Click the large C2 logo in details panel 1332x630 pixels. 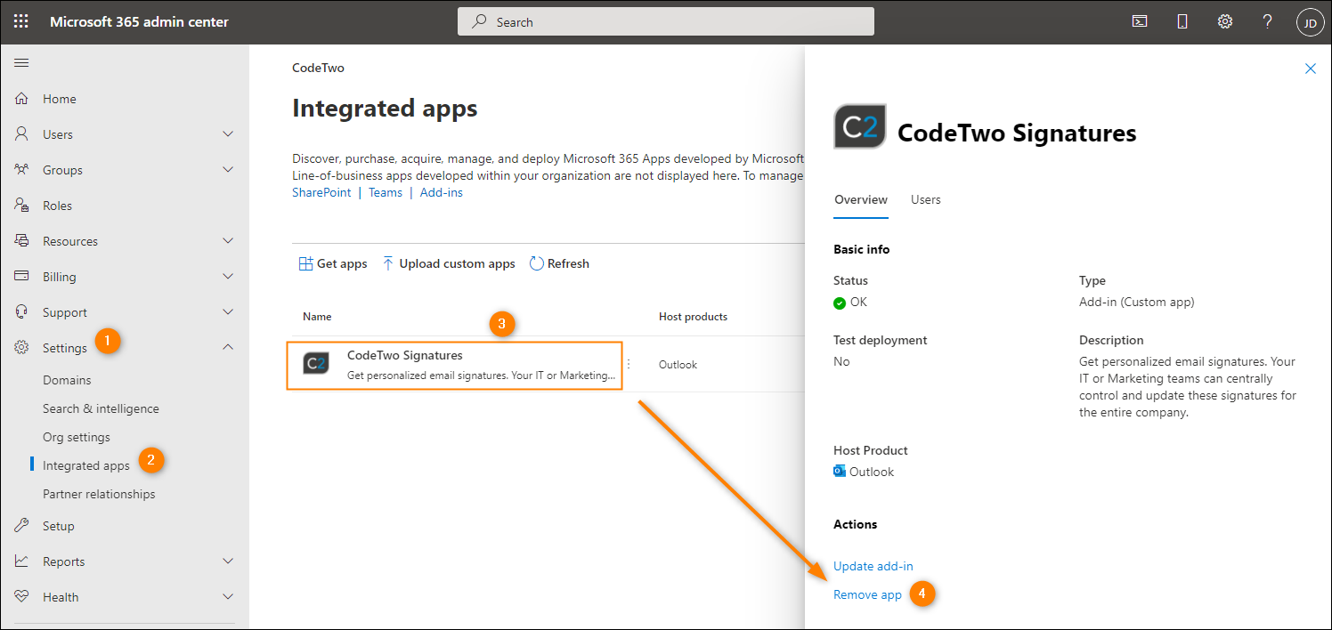[860, 126]
